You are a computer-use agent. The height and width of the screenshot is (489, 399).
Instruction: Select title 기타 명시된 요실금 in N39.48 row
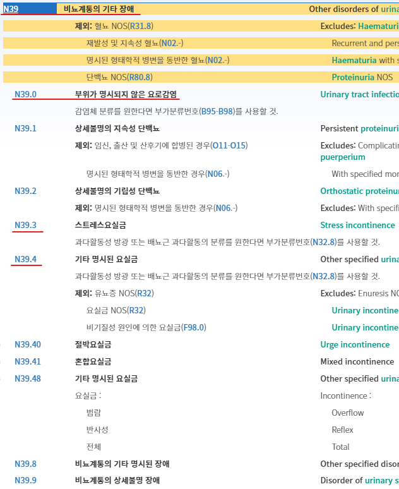[x=106, y=378]
